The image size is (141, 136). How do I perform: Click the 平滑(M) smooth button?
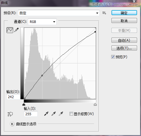tap(124, 30)
